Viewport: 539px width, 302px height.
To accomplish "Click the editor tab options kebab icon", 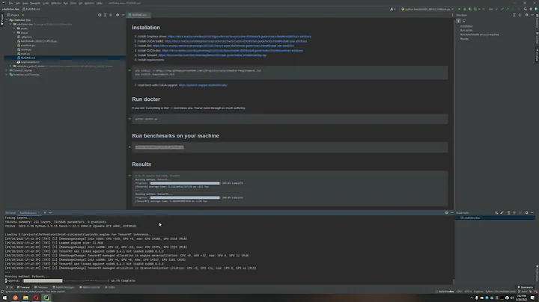I will click(x=452, y=15).
